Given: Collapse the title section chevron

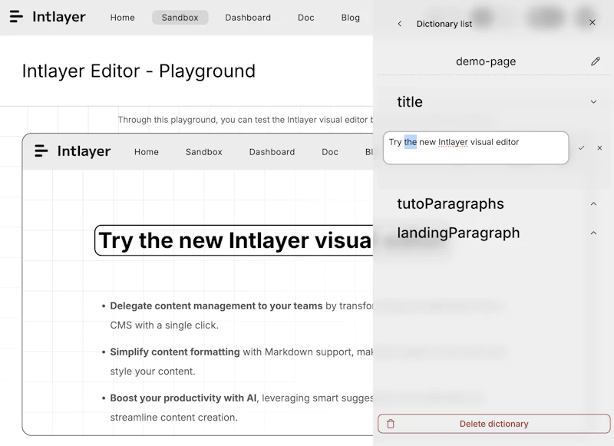Looking at the screenshot, I should pyautogui.click(x=593, y=102).
